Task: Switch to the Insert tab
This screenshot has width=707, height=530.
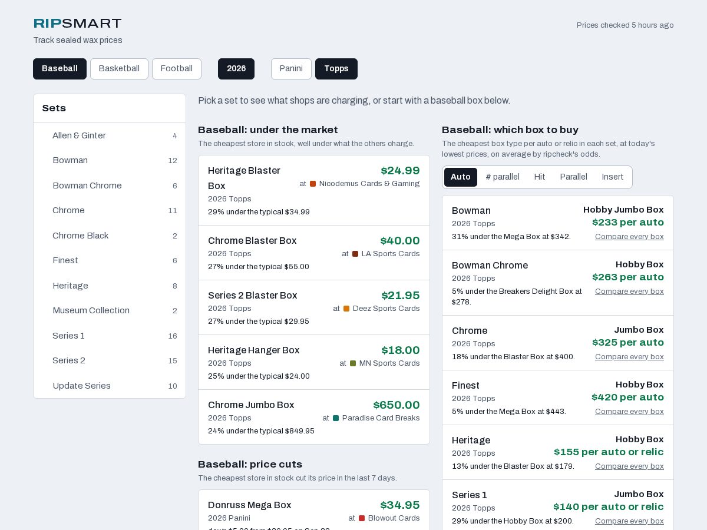Action: (x=613, y=177)
